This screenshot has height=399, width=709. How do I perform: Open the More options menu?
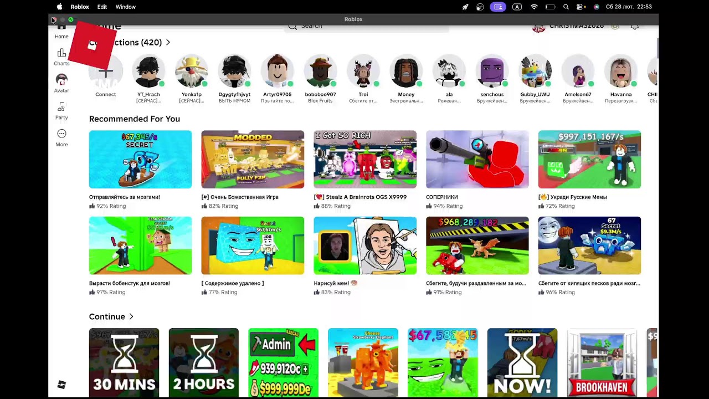point(61,137)
